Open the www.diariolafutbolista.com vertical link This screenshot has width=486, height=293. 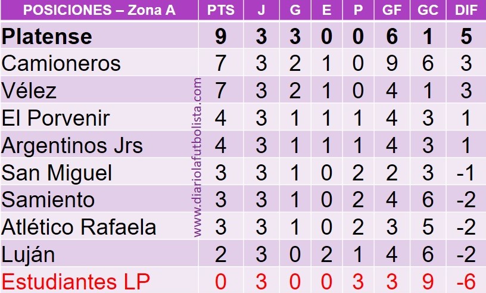point(198,157)
